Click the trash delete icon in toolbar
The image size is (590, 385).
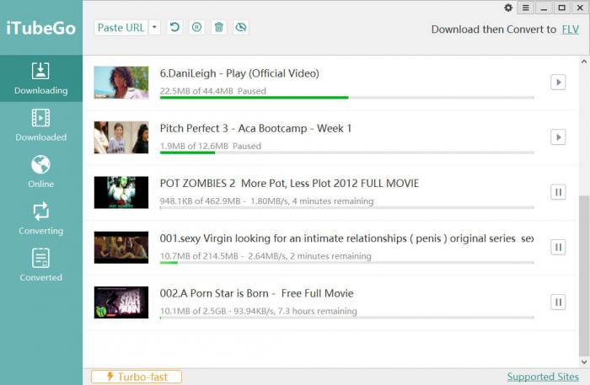(219, 28)
